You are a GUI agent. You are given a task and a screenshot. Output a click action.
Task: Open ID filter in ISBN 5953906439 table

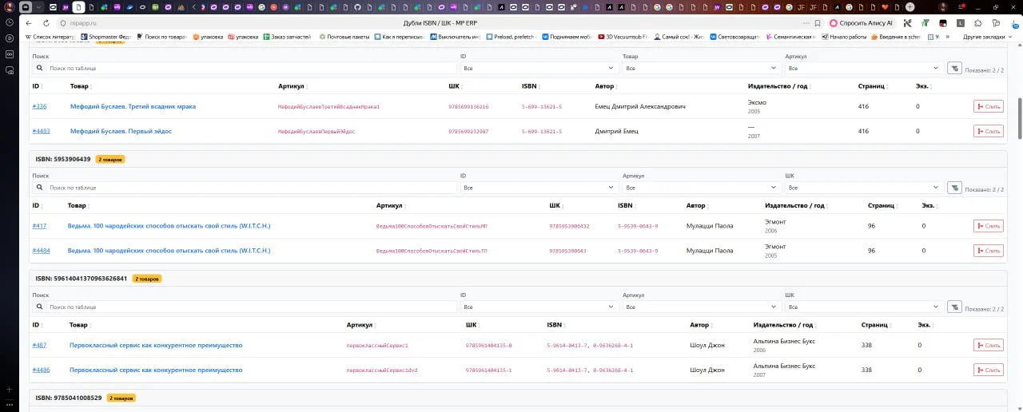coord(539,188)
